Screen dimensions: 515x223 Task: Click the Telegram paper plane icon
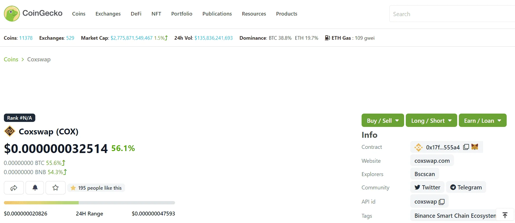[x=453, y=187]
